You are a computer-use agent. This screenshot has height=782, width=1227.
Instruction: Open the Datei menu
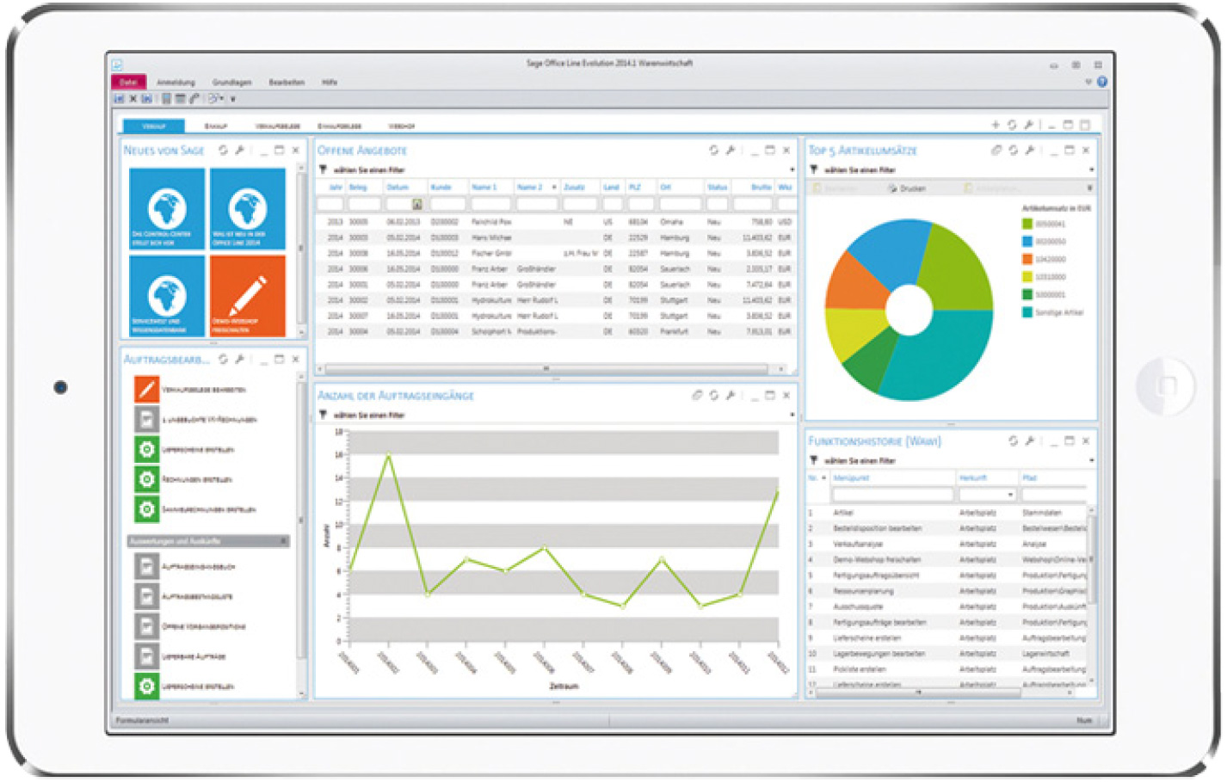pos(128,82)
